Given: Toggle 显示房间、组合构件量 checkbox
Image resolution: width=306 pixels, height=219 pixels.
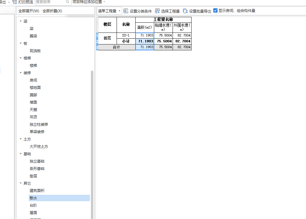Looking at the screenshot, I should 215,10.
